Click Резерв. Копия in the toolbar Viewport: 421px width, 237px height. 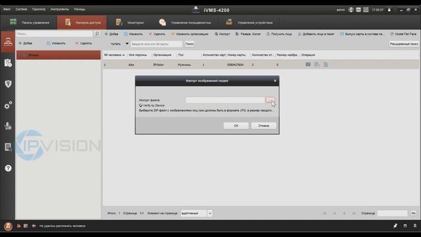(x=248, y=34)
